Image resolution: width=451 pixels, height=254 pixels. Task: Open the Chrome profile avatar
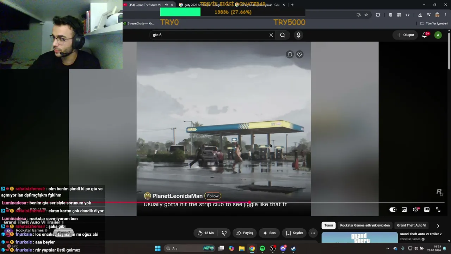click(x=437, y=15)
